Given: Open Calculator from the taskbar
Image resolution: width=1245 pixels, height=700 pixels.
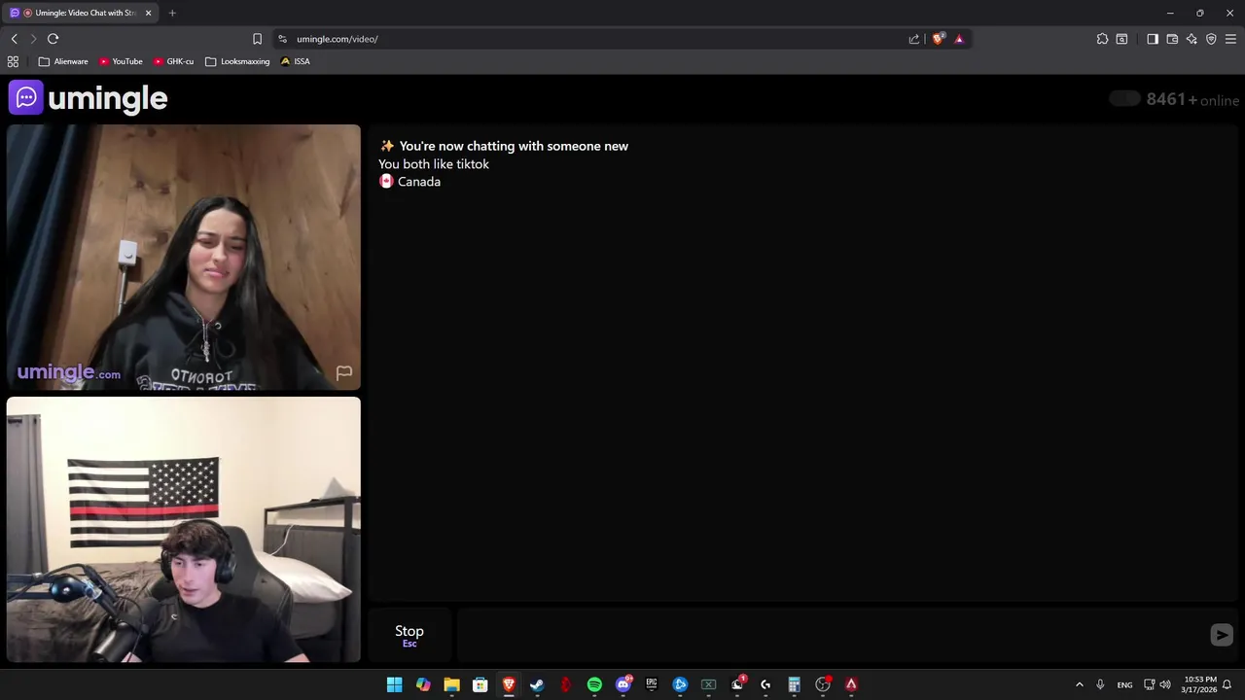Looking at the screenshot, I should (794, 684).
